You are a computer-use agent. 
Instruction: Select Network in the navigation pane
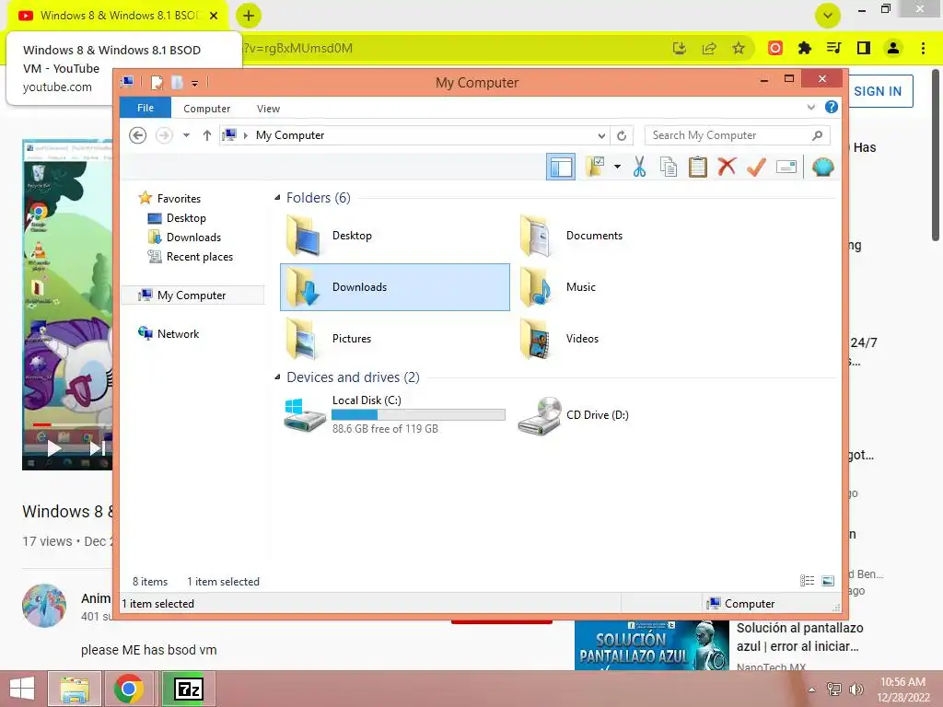pos(169,333)
